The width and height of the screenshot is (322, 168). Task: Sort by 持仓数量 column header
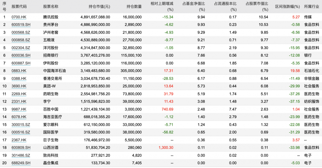[x=134, y=6]
